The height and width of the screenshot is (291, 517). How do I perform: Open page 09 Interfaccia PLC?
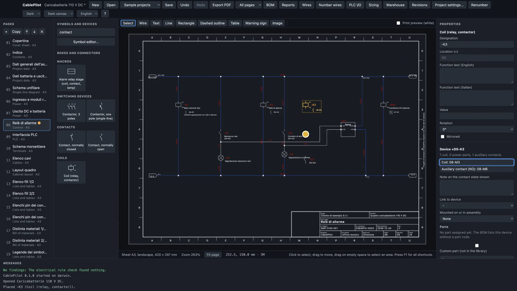tap(27, 137)
